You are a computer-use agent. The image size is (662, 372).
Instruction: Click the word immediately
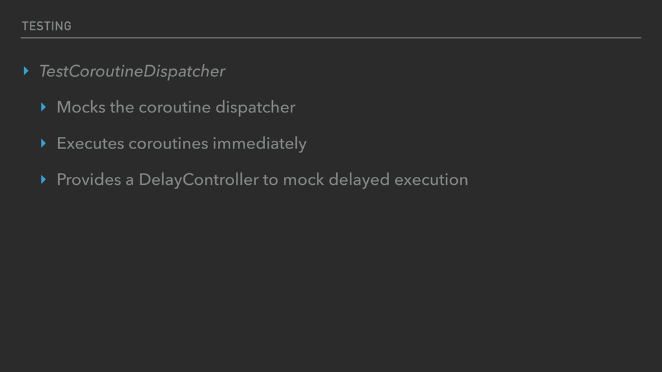pos(260,144)
